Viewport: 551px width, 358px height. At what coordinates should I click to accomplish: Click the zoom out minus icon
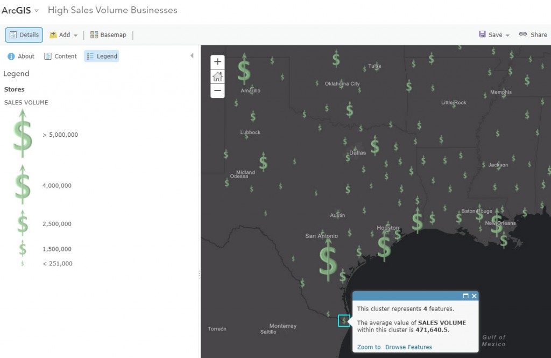click(217, 91)
